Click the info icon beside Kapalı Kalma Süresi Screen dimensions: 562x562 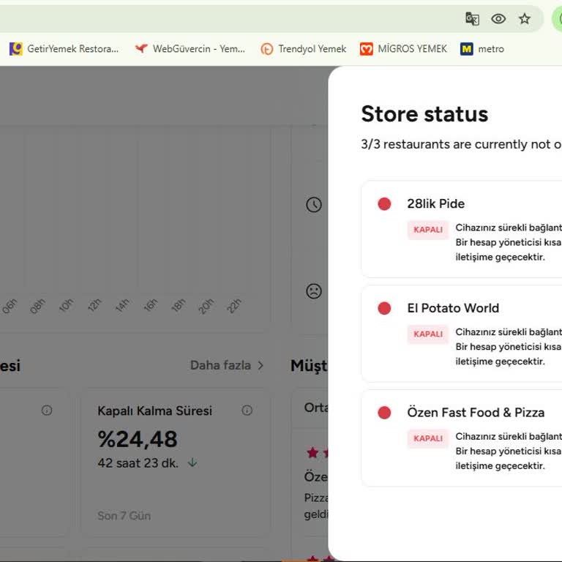(247, 411)
